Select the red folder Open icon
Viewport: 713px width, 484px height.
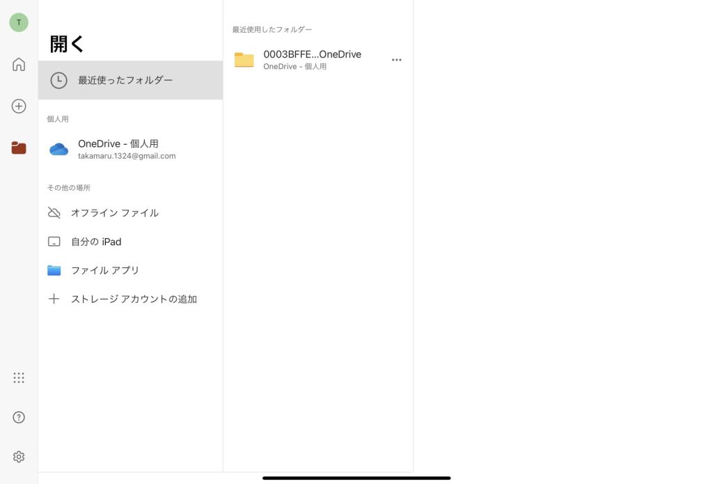coord(19,148)
